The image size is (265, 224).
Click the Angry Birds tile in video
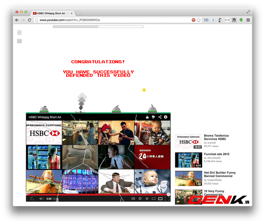tap(116, 133)
